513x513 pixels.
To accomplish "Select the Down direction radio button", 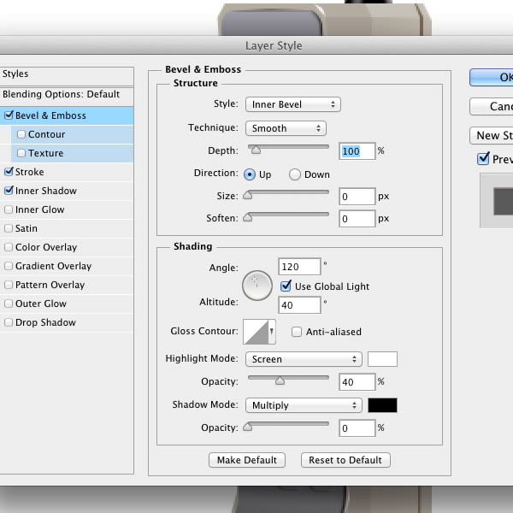I will click(295, 174).
